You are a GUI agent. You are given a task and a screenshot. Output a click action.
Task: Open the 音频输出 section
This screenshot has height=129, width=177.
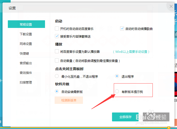click(x=26, y=63)
